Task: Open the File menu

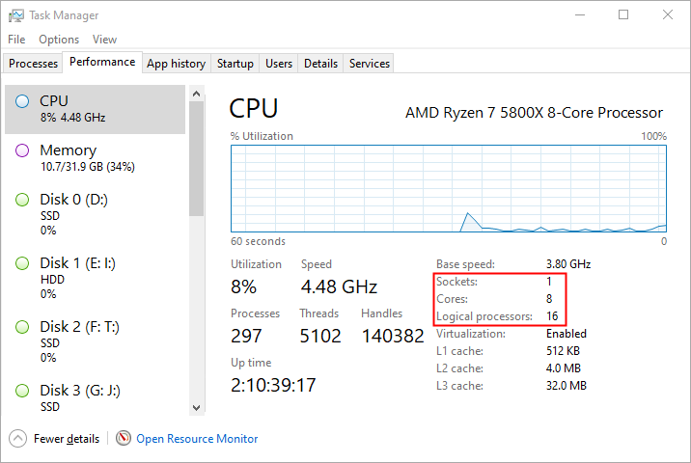Action: point(16,40)
